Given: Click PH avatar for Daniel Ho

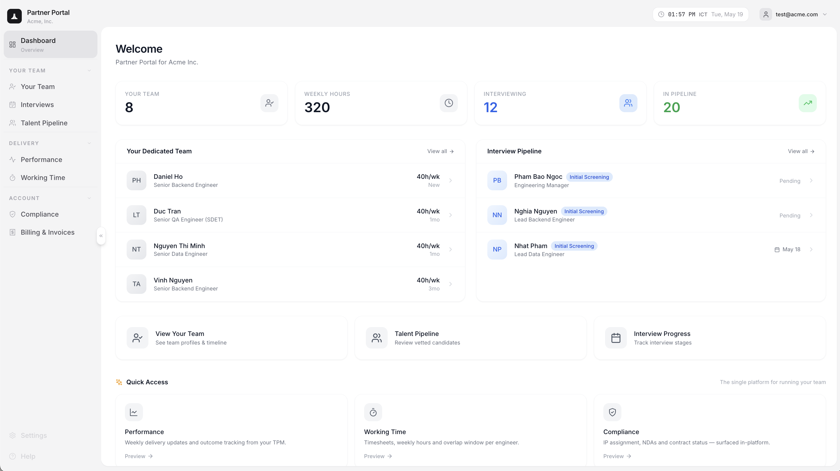Looking at the screenshot, I should coord(136,181).
